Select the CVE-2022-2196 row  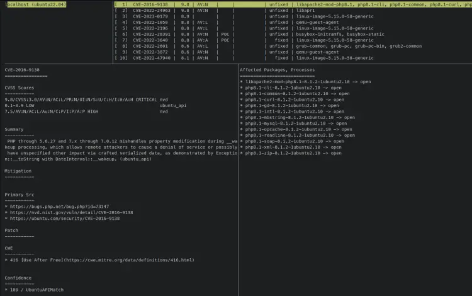click(244, 28)
